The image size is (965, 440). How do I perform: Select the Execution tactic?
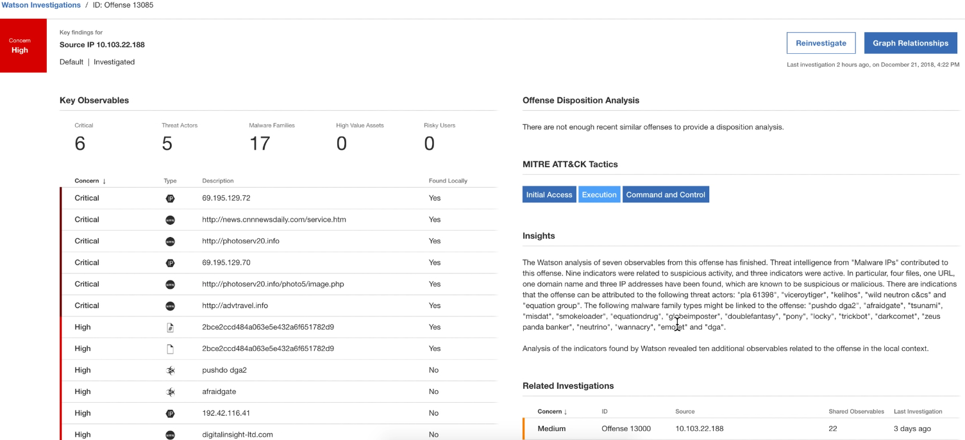(600, 195)
